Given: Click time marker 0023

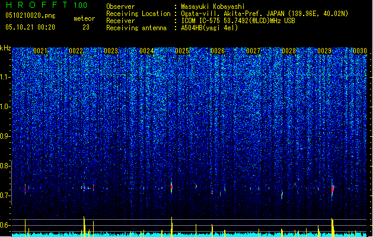Looking at the screenshot, I should click(111, 51).
